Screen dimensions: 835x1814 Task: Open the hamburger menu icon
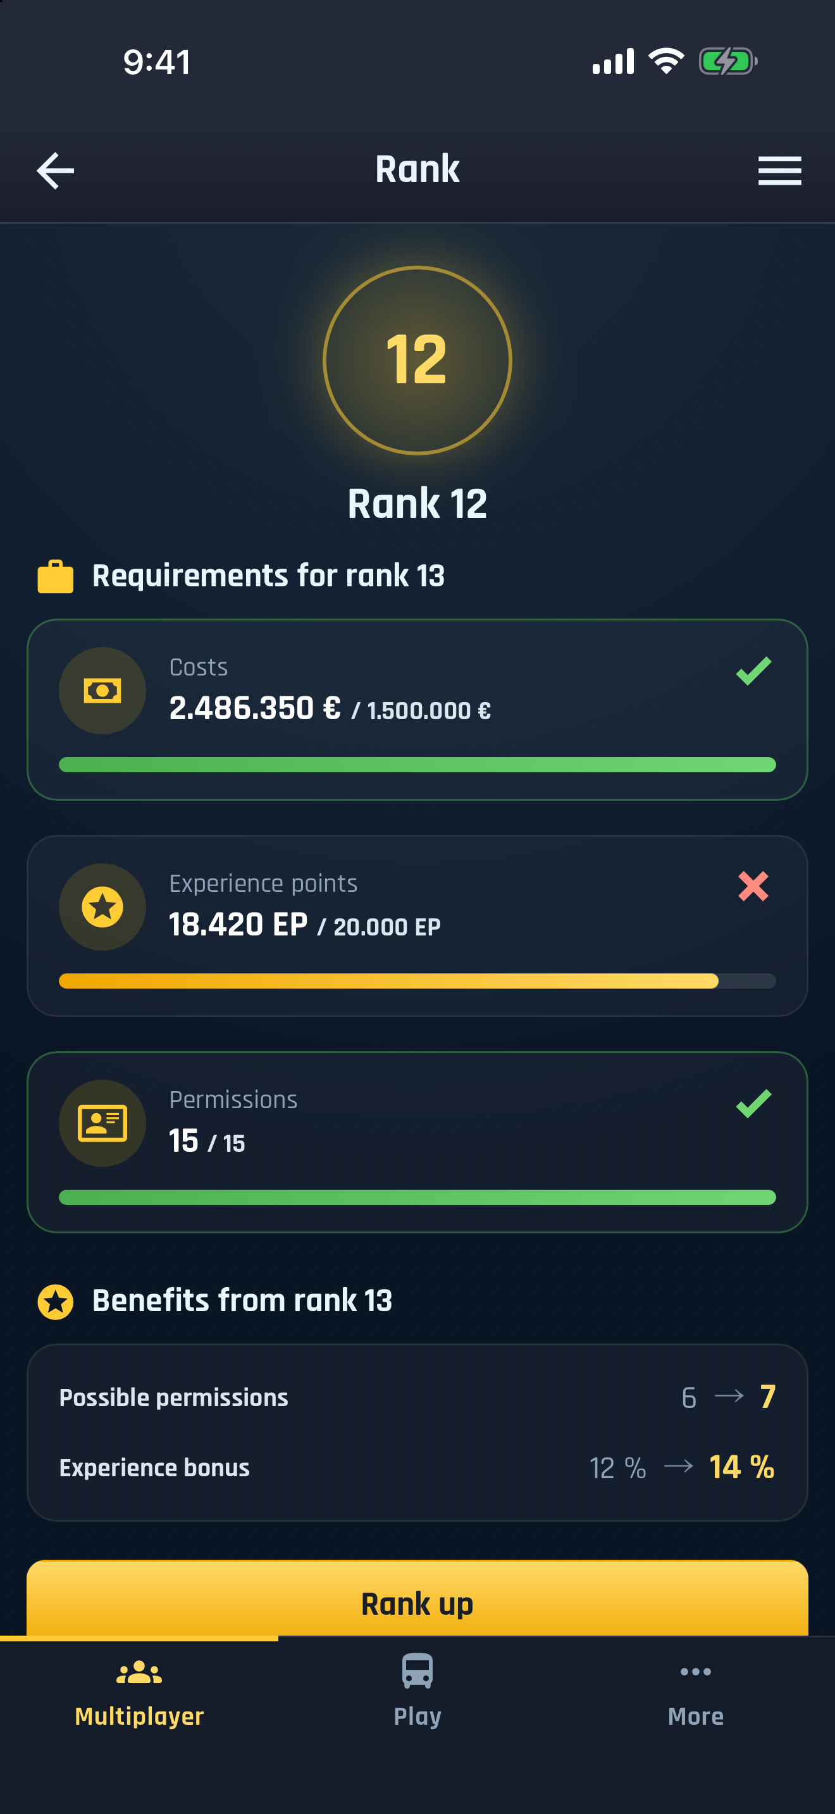point(779,170)
